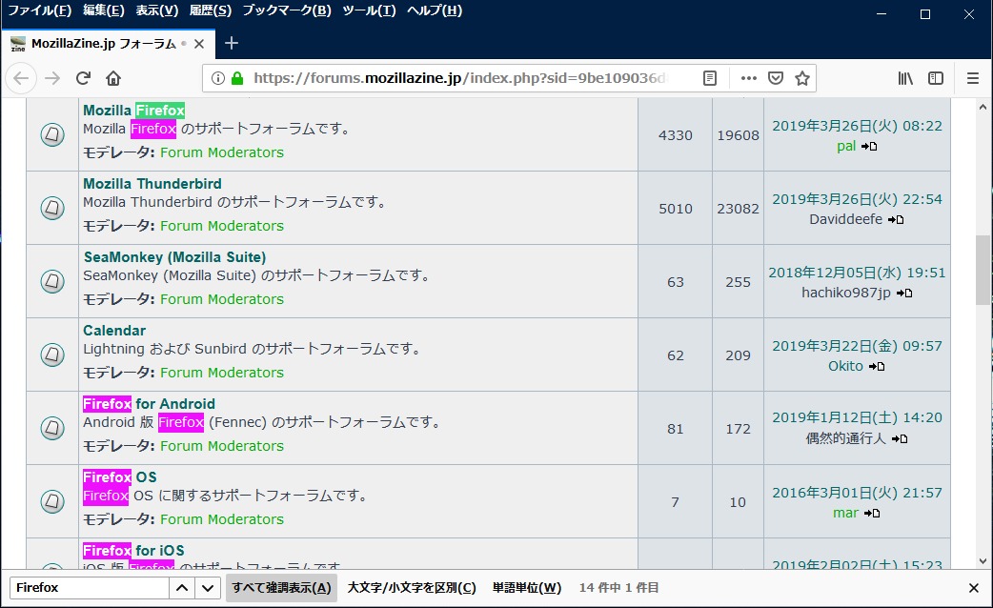
Task: Click the vertical page scrollbar thumb
Action: click(x=983, y=270)
